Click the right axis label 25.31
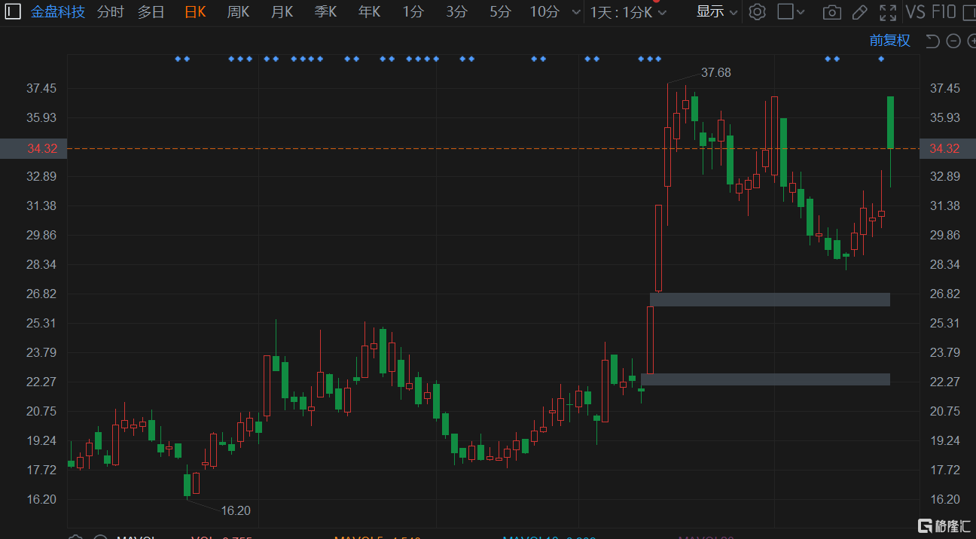The width and height of the screenshot is (976, 539). pos(945,323)
